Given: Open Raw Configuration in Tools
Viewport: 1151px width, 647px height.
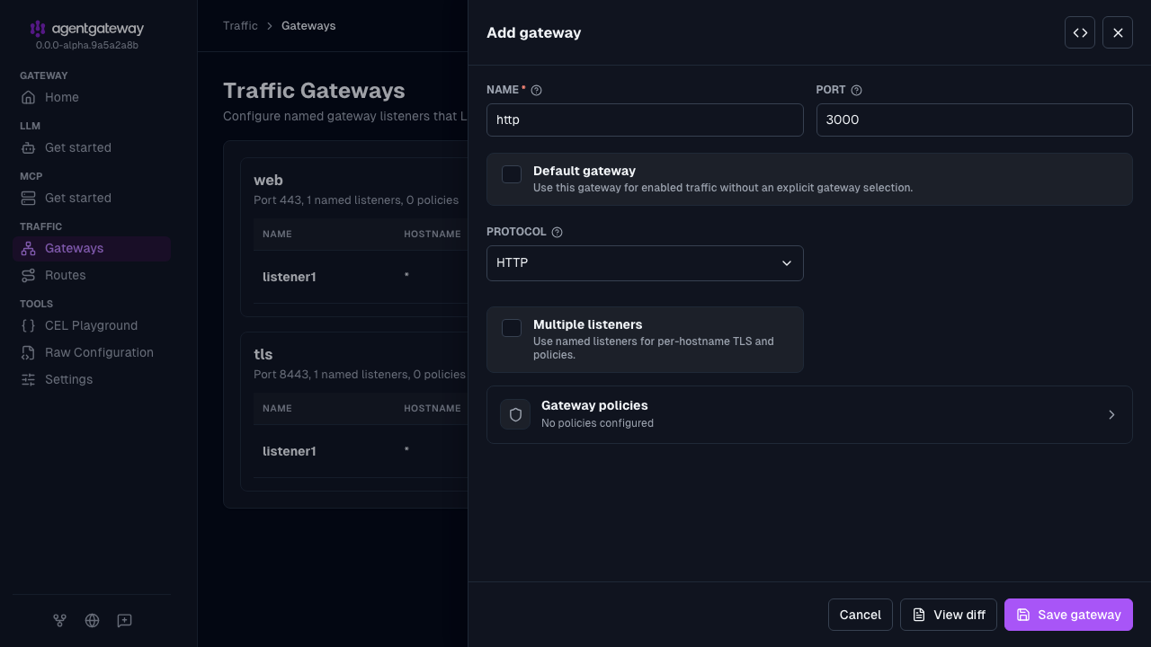Looking at the screenshot, I should tap(92, 352).
